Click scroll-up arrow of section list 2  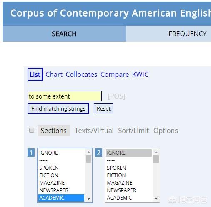pos(156,152)
